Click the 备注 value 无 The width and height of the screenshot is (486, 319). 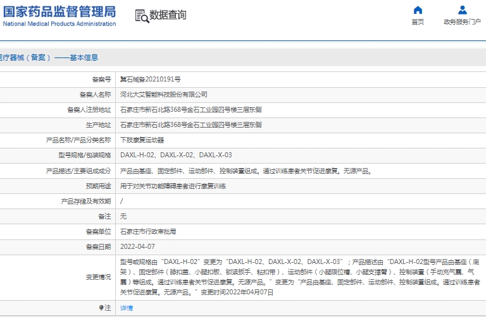point(123,216)
